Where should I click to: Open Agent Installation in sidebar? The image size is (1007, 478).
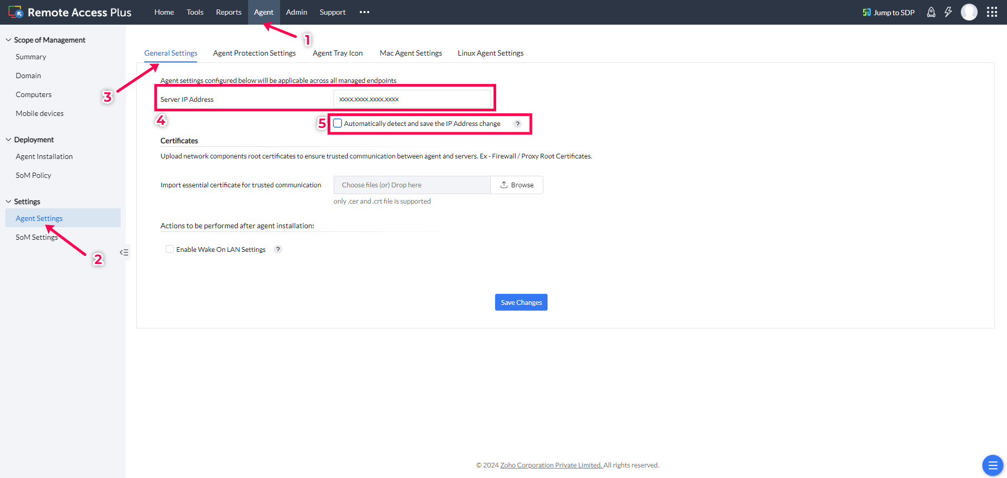(x=44, y=156)
